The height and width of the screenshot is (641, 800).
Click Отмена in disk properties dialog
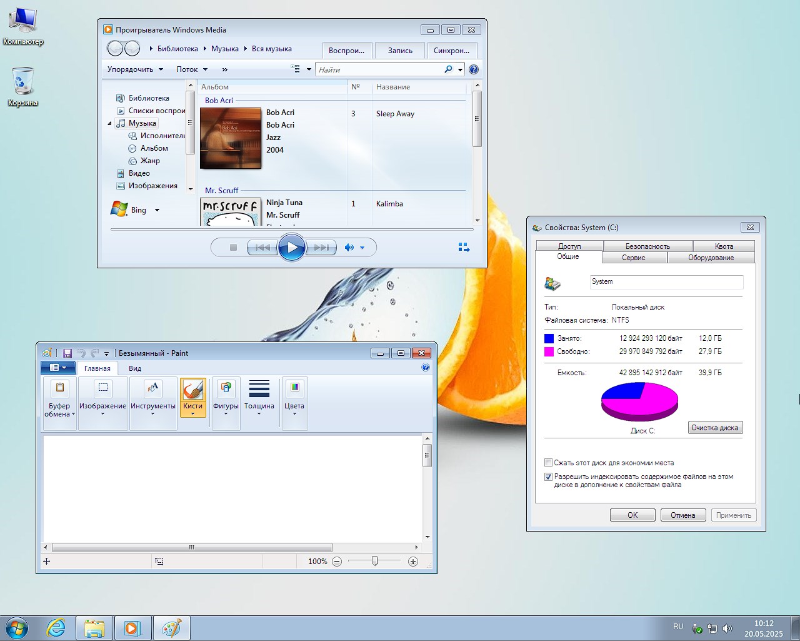[x=683, y=515]
